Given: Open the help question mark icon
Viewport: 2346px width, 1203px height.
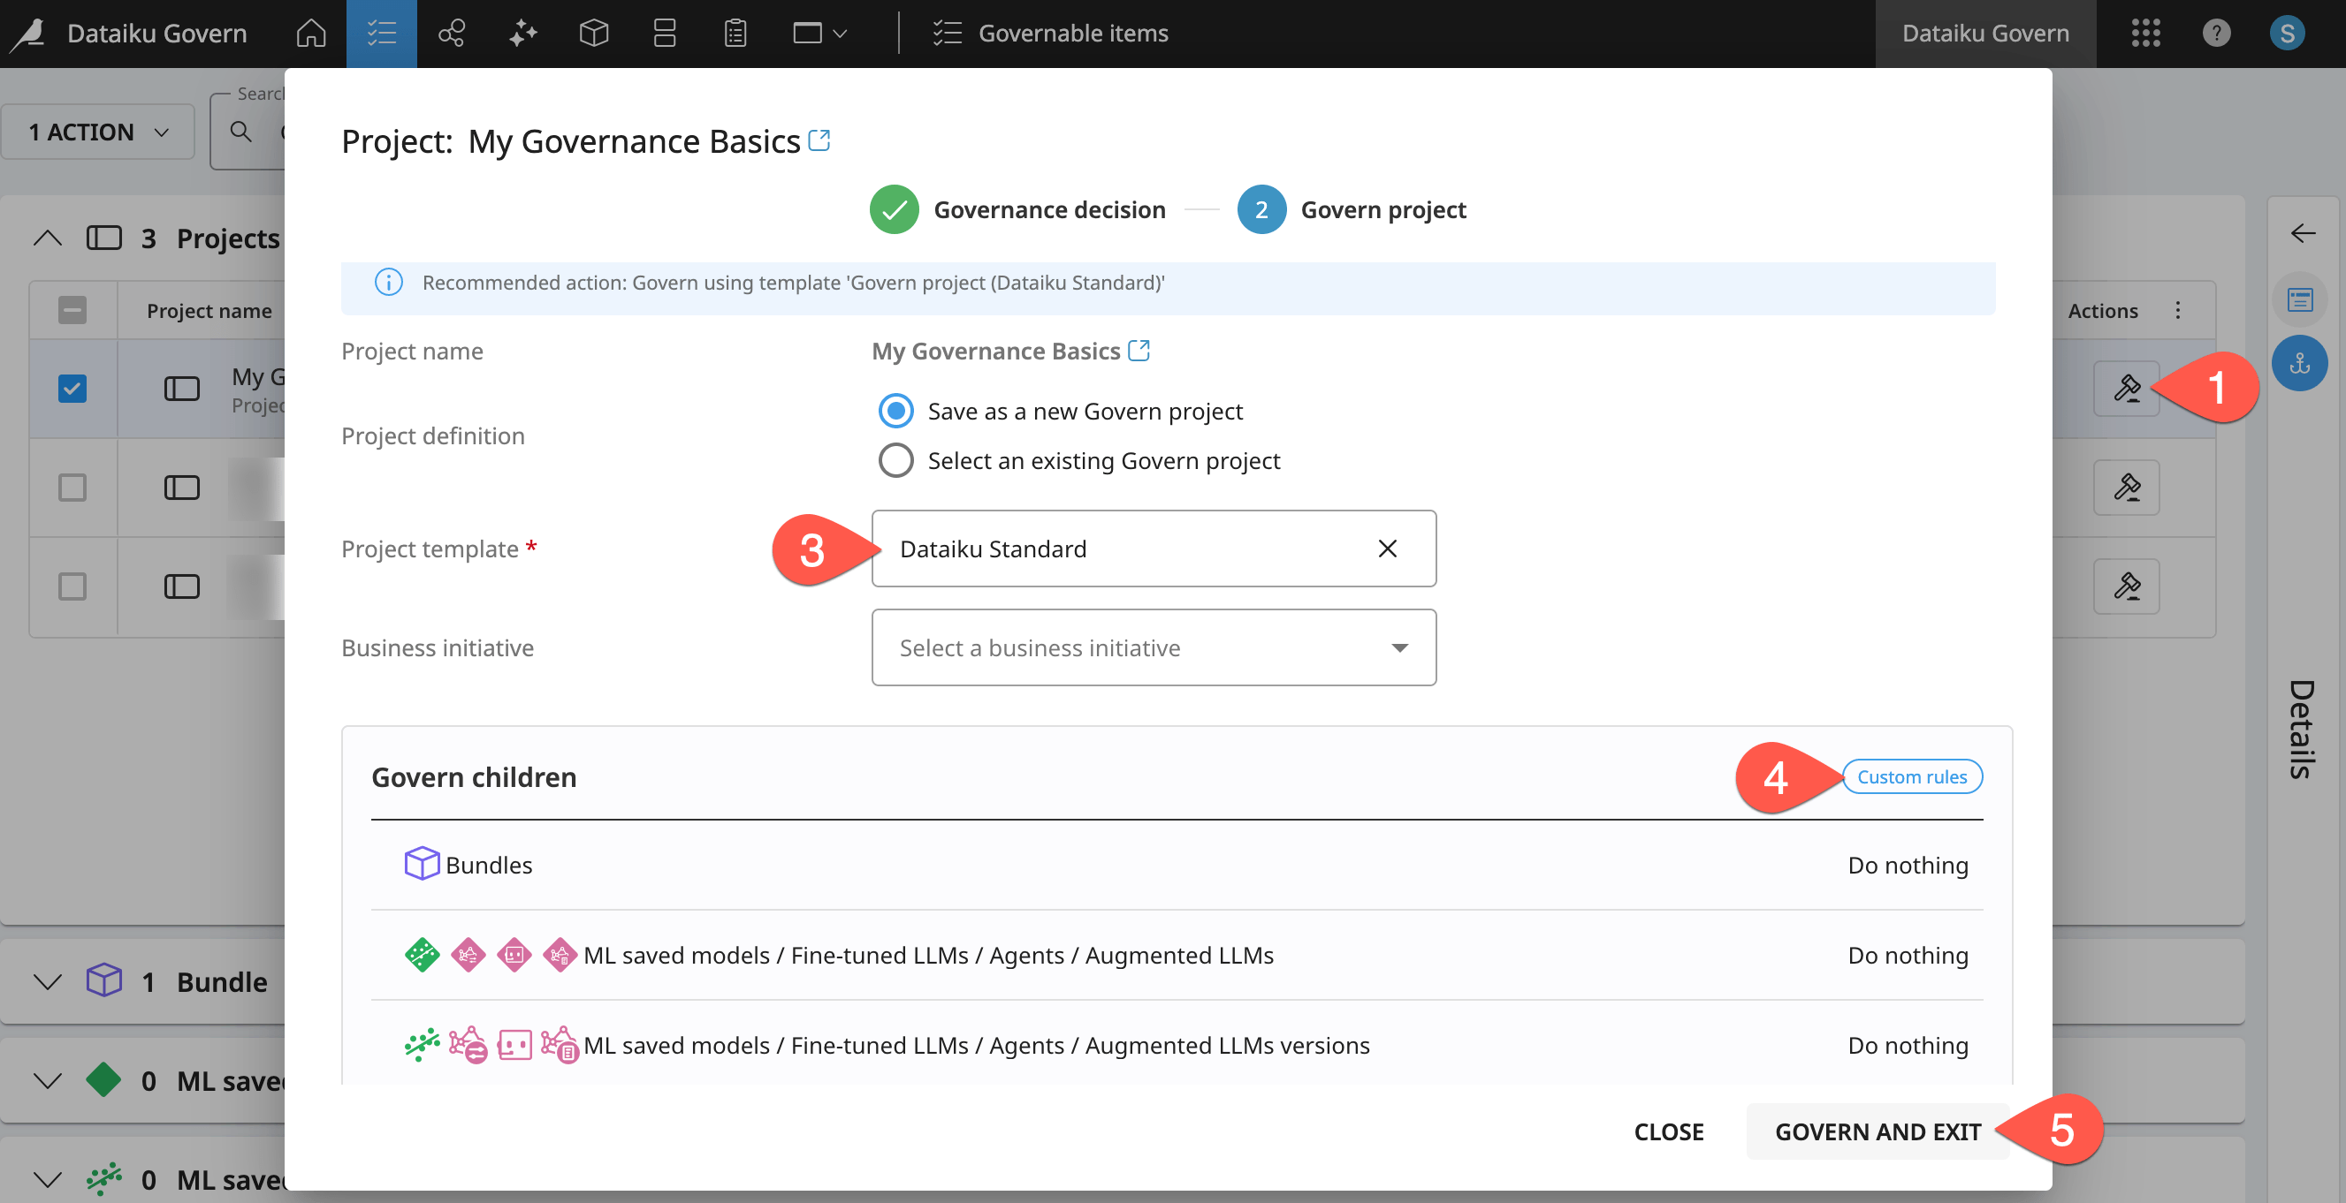Looking at the screenshot, I should pyautogui.click(x=2216, y=34).
